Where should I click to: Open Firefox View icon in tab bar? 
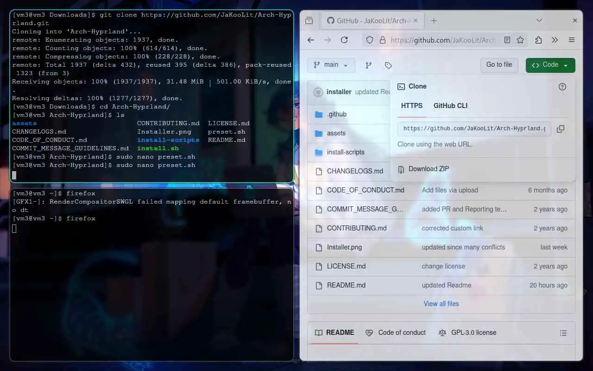pyautogui.click(x=309, y=20)
